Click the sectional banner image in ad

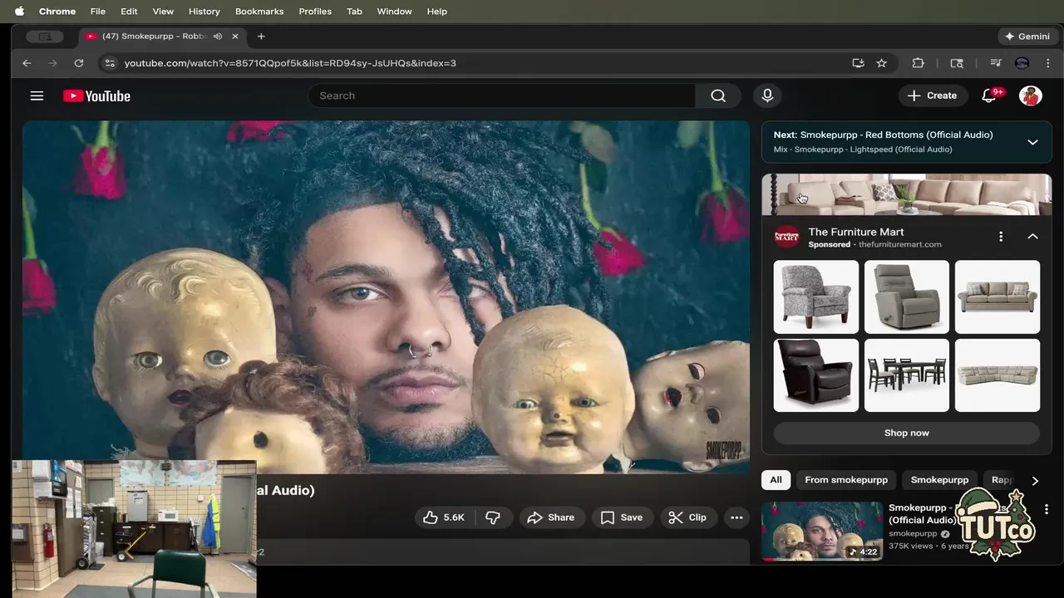point(907,194)
